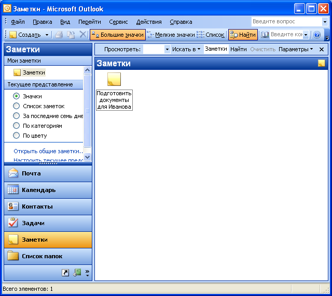Select Last Seven Days radio button
Viewport: 332px width, 296px height.
16,116
